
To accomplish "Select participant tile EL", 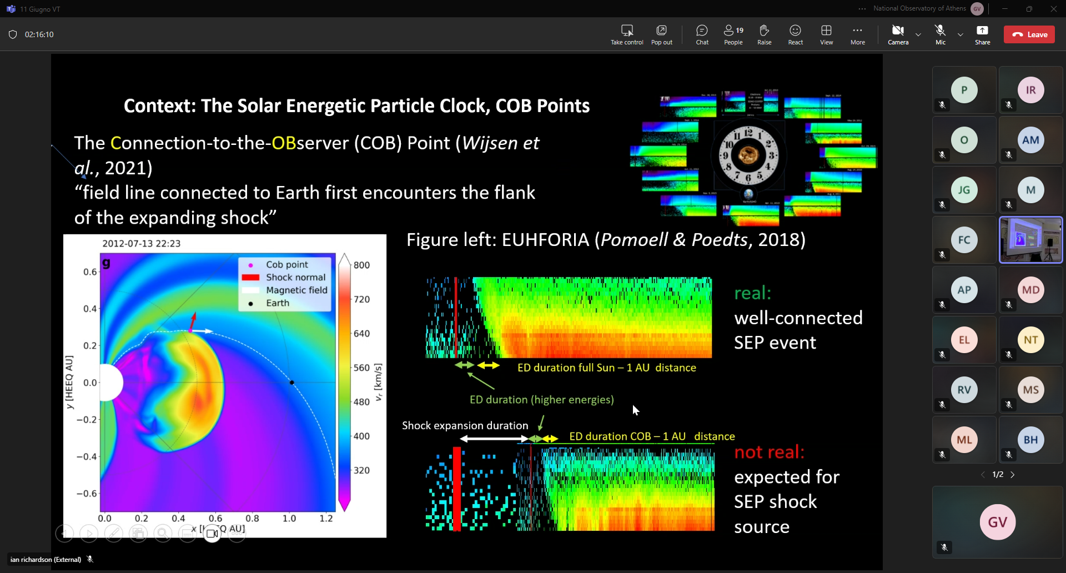I will [964, 340].
